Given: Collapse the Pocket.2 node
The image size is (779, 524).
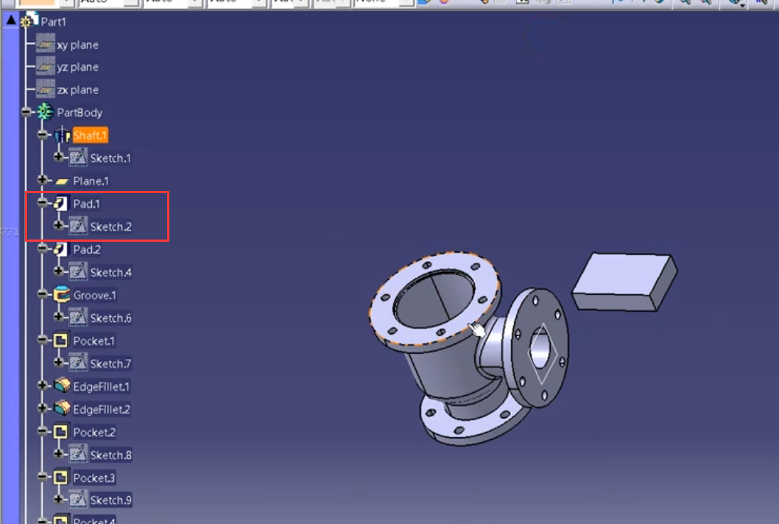Looking at the screenshot, I should [42, 431].
